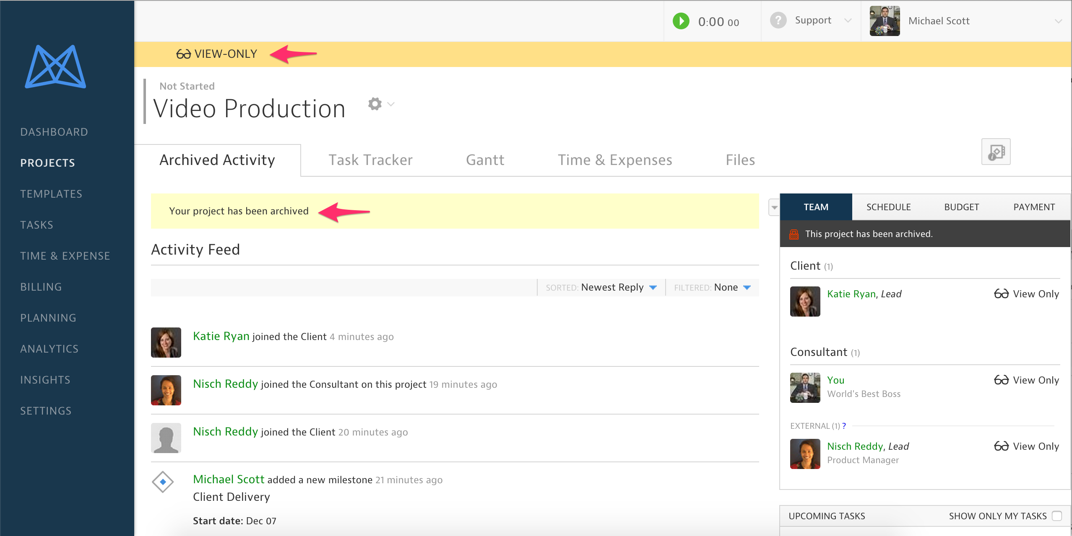Click the project snapshot icon button

pos(996,152)
